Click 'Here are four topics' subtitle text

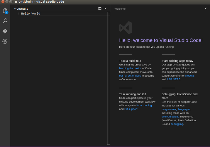click(x=146, y=47)
